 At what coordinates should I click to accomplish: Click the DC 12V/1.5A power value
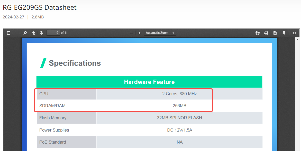pyautogui.click(x=179, y=130)
